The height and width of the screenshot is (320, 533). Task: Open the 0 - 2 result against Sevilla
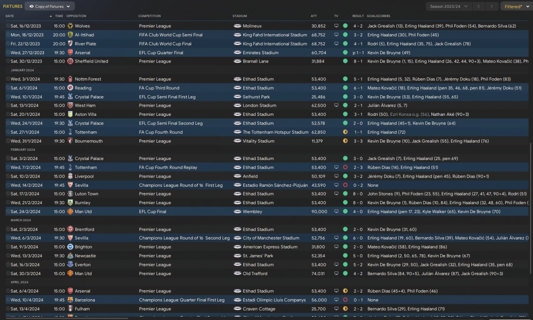point(358,185)
